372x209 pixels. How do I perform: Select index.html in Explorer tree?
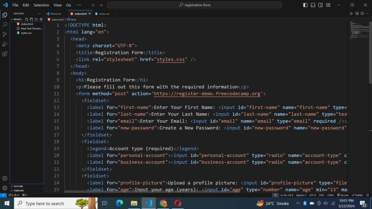27,24
